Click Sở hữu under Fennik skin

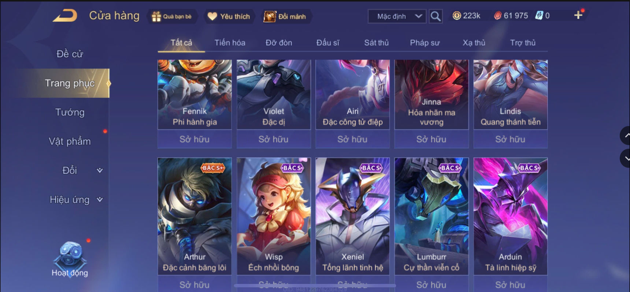[x=194, y=139]
